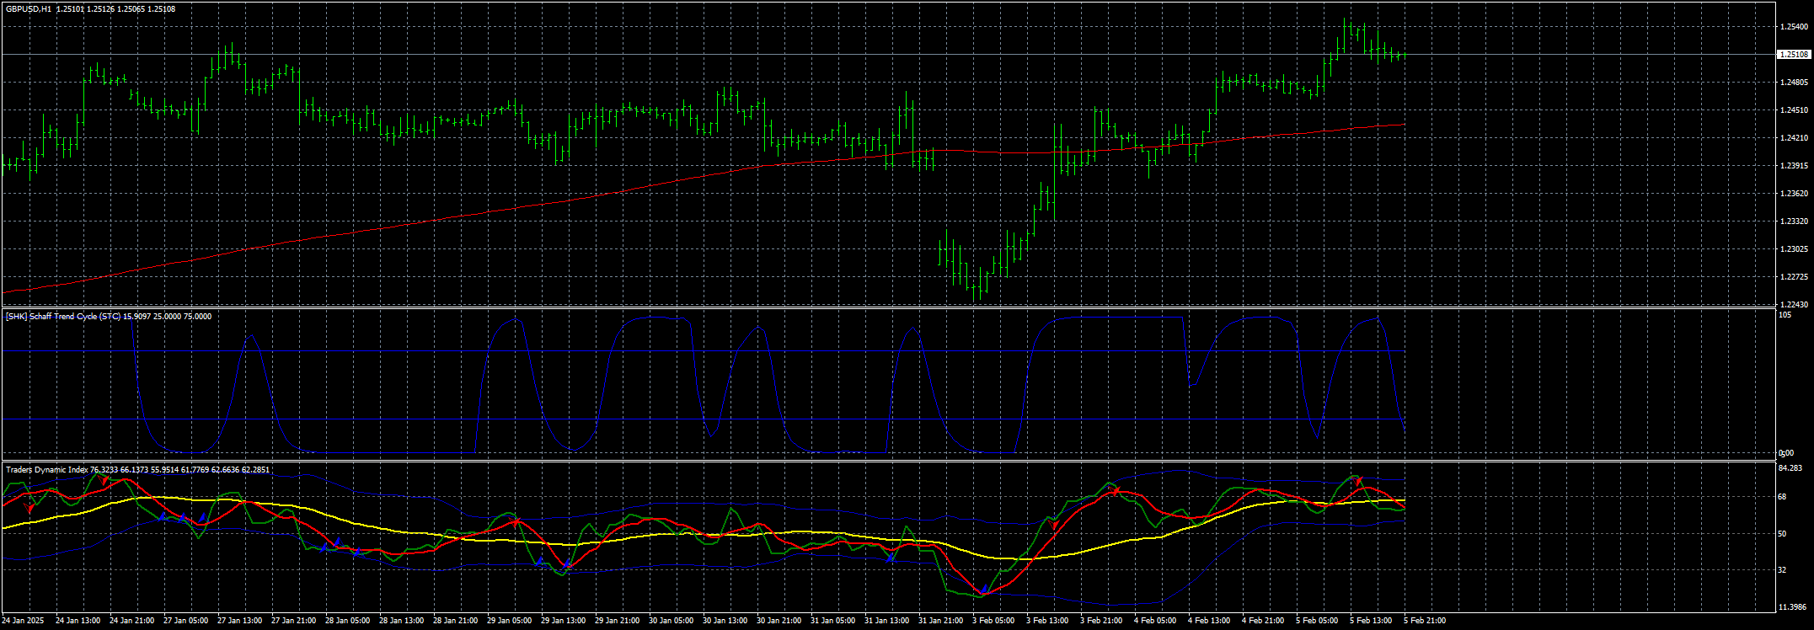Click the 32 level on TDI scale
Screen dimensions: 1814x630
point(1782,570)
